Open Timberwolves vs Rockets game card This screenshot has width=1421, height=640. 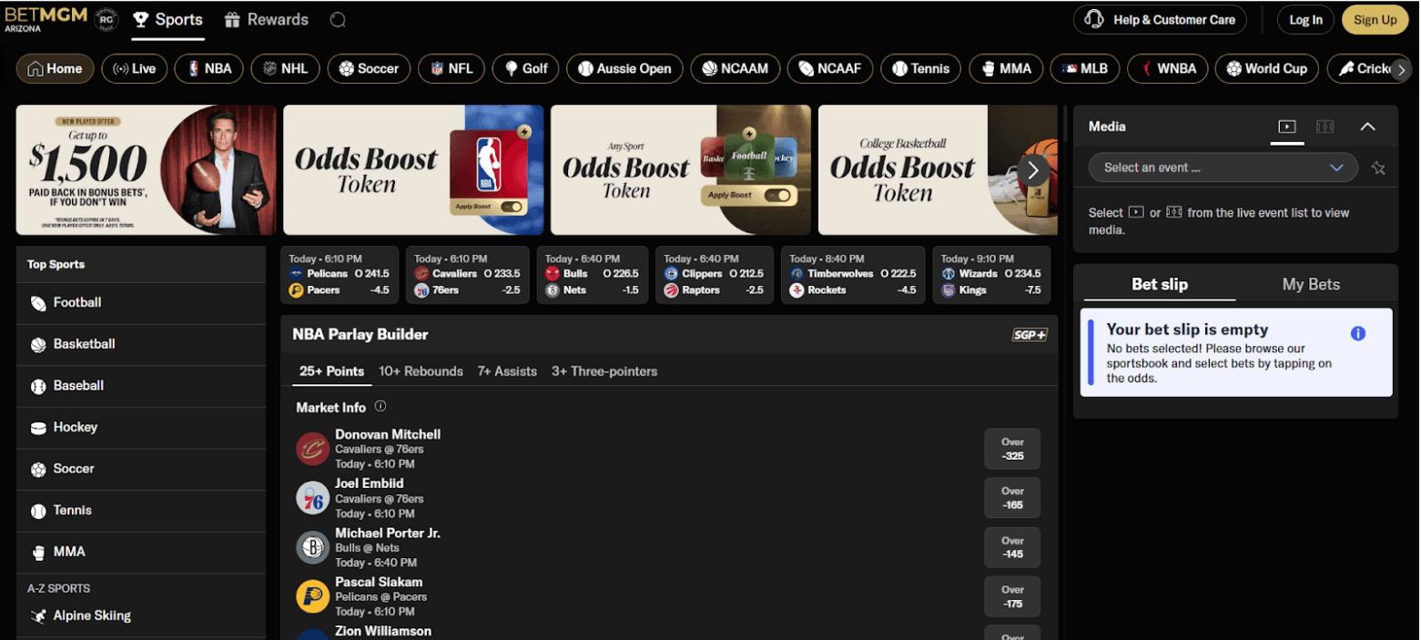point(853,275)
